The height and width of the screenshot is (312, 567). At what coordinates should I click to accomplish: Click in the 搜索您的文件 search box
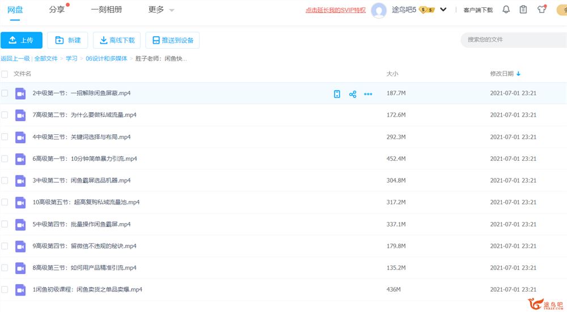tap(514, 40)
